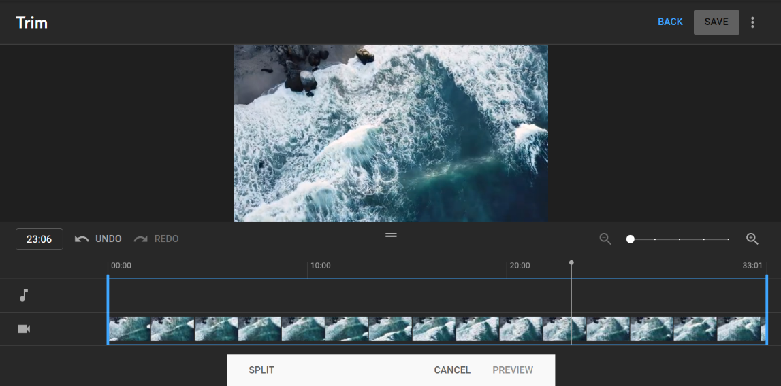
Task: Select the video track camera icon
Action: pos(24,329)
